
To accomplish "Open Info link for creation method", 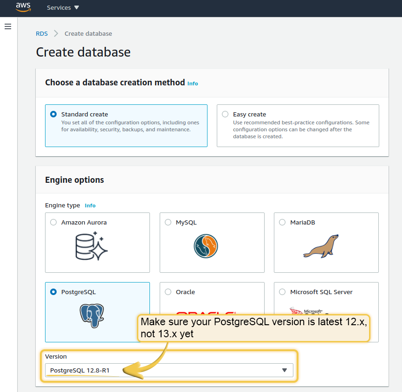I will (x=193, y=84).
